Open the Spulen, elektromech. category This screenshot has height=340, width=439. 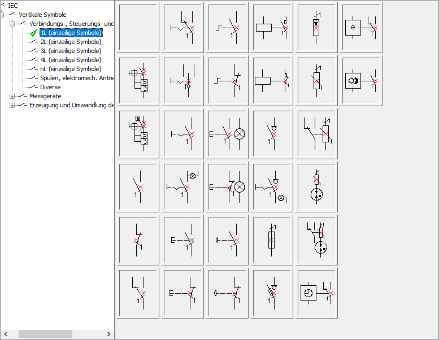pyautogui.click(x=76, y=78)
